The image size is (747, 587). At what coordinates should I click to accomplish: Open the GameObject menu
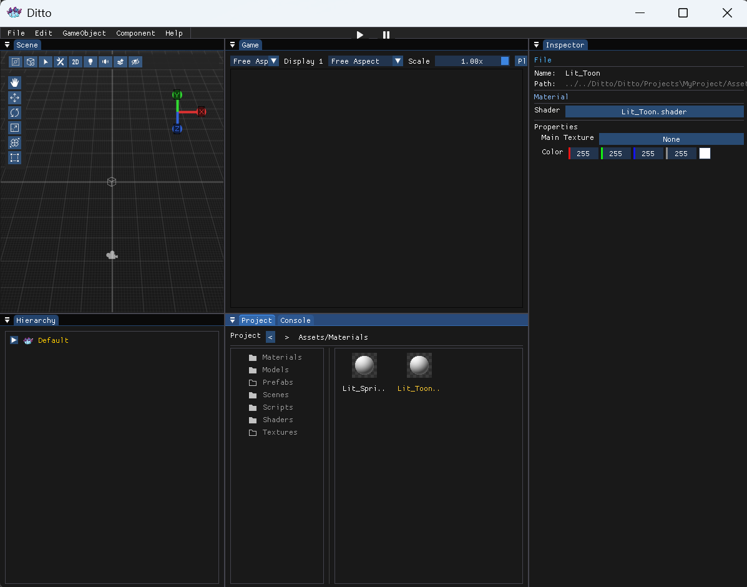pos(84,33)
